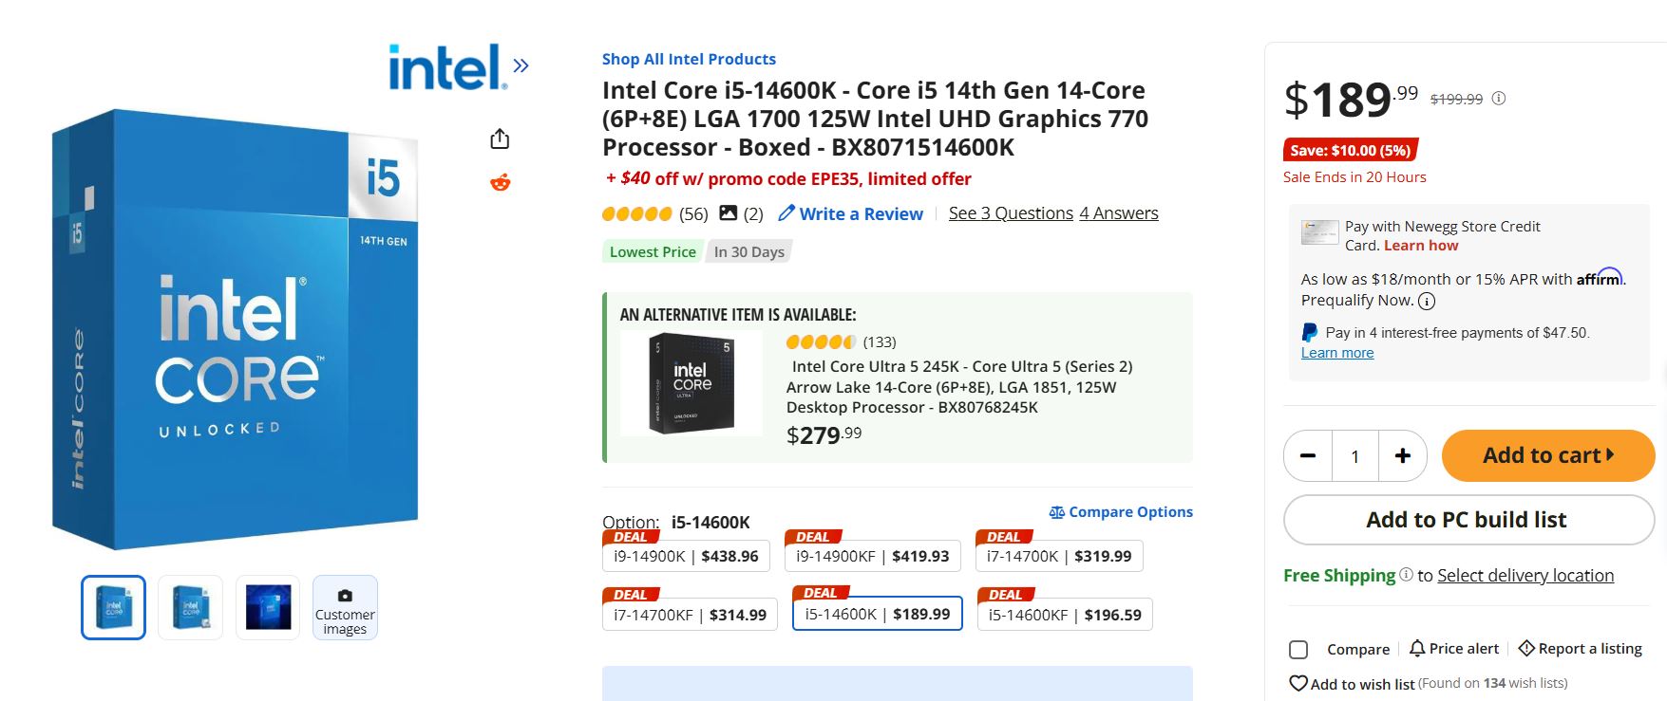Click Write a Review
This screenshot has height=701, width=1667.
tap(861, 213)
